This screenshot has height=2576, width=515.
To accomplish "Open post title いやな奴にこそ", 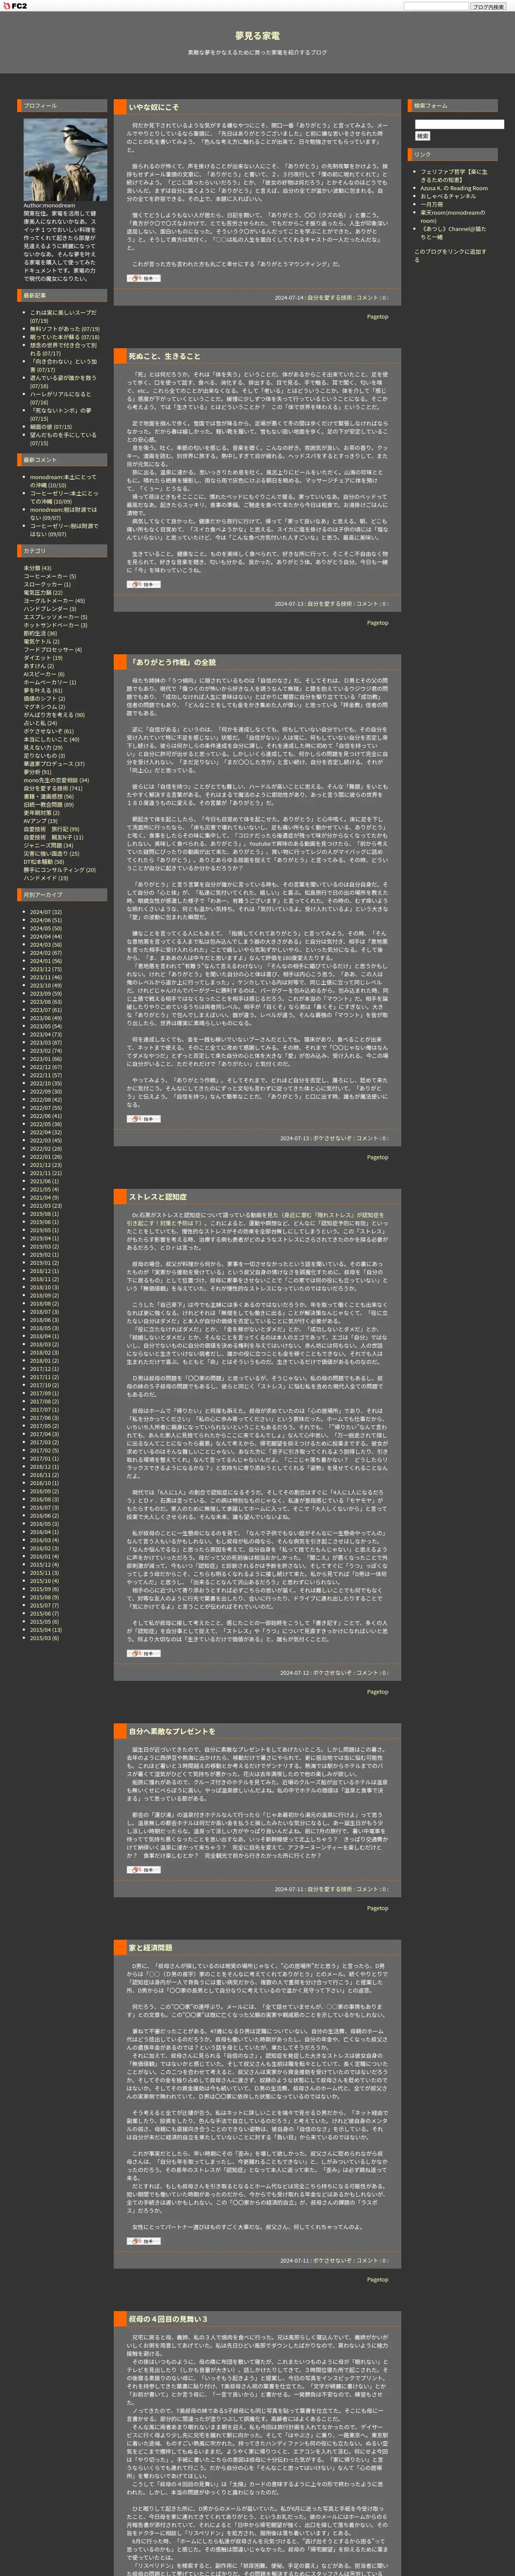I will pyautogui.click(x=154, y=107).
